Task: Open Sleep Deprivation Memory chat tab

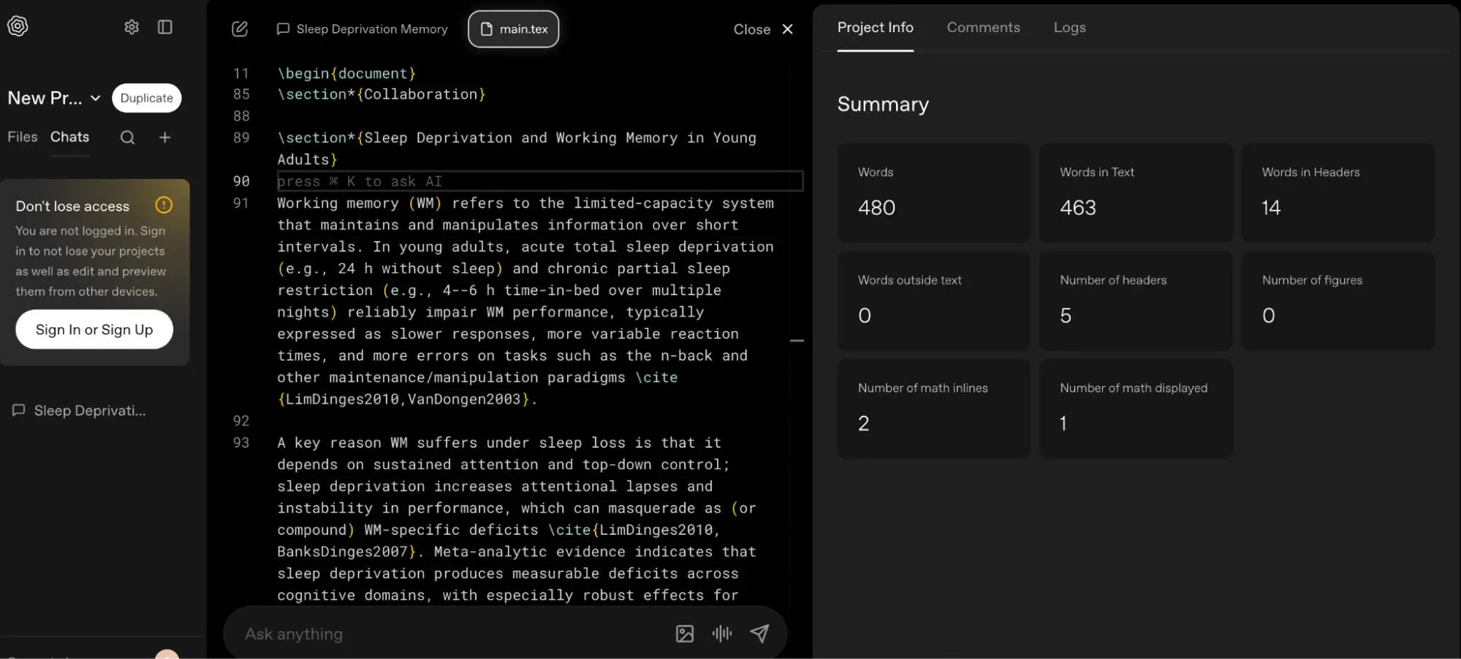Action: tap(363, 29)
